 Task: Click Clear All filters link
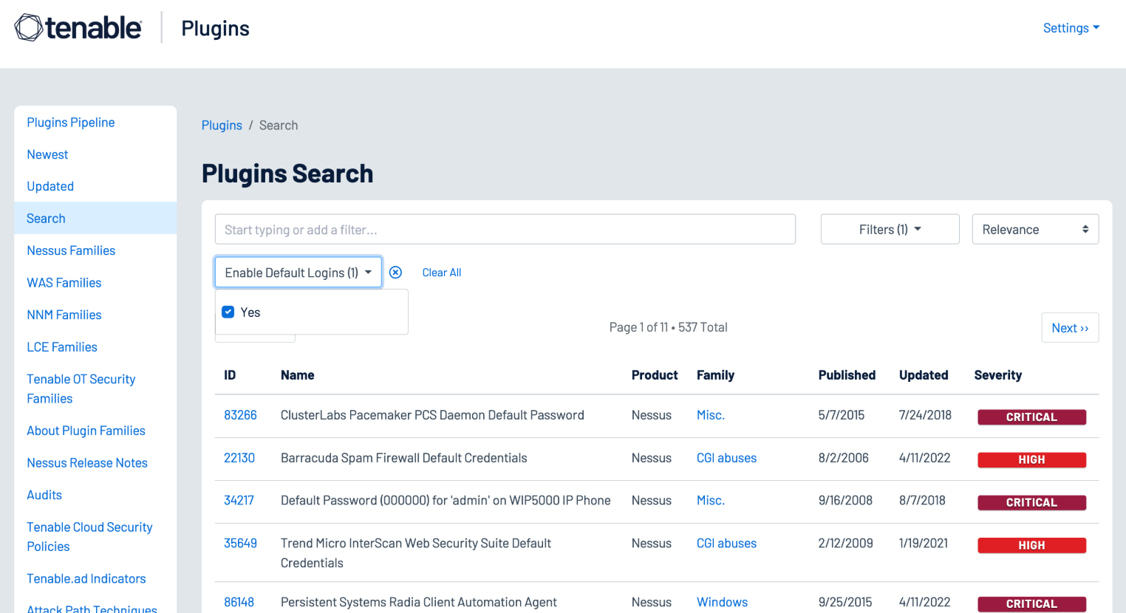tap(441, 273)
